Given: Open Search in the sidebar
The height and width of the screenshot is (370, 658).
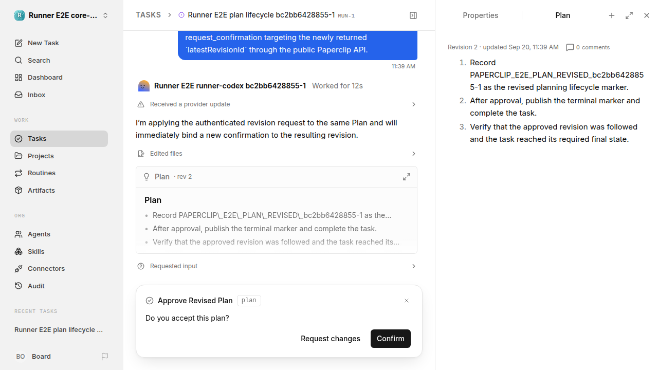Looking at the screenshot, I should point(59,60).
